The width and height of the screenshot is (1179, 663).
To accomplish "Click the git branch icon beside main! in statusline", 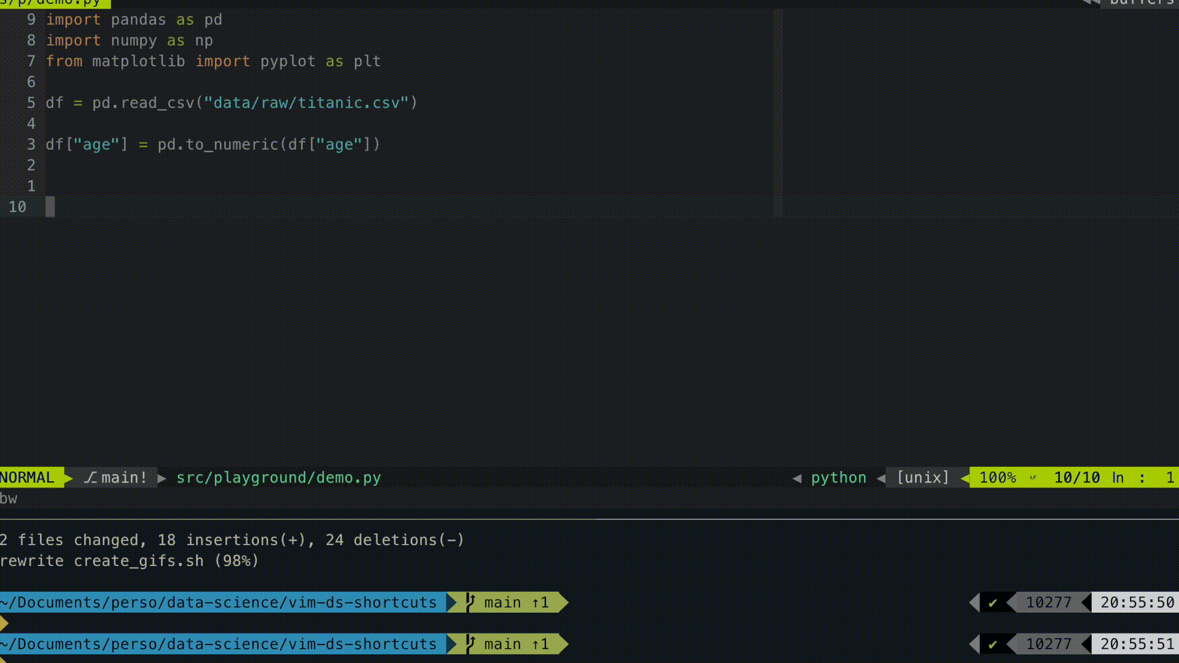I will point(90,478).
